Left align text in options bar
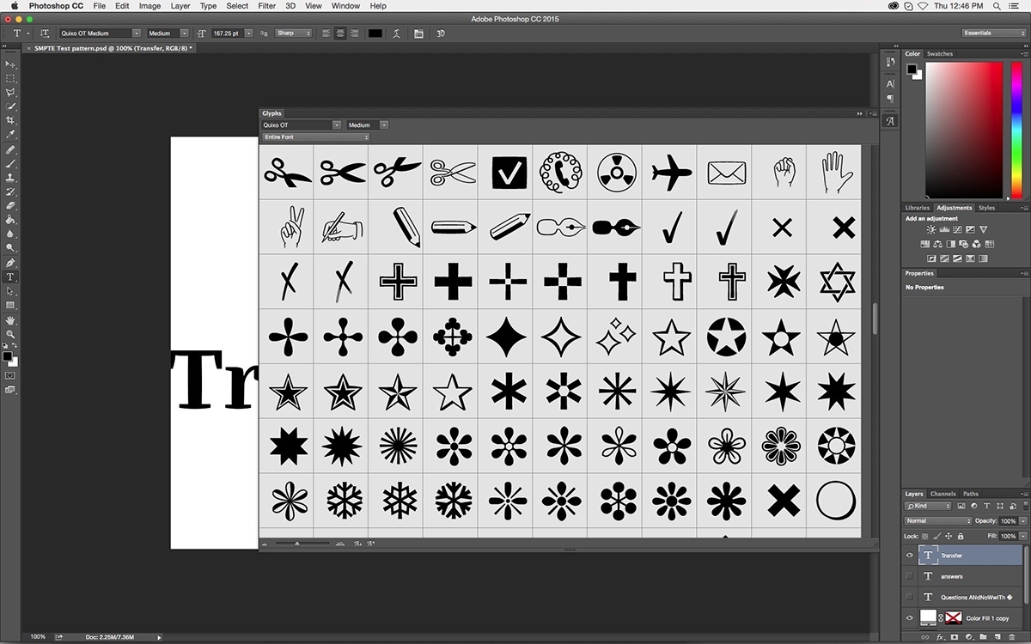Viewport: 1031px width, 644px height. pyautogui.click(x=327, y=33)
